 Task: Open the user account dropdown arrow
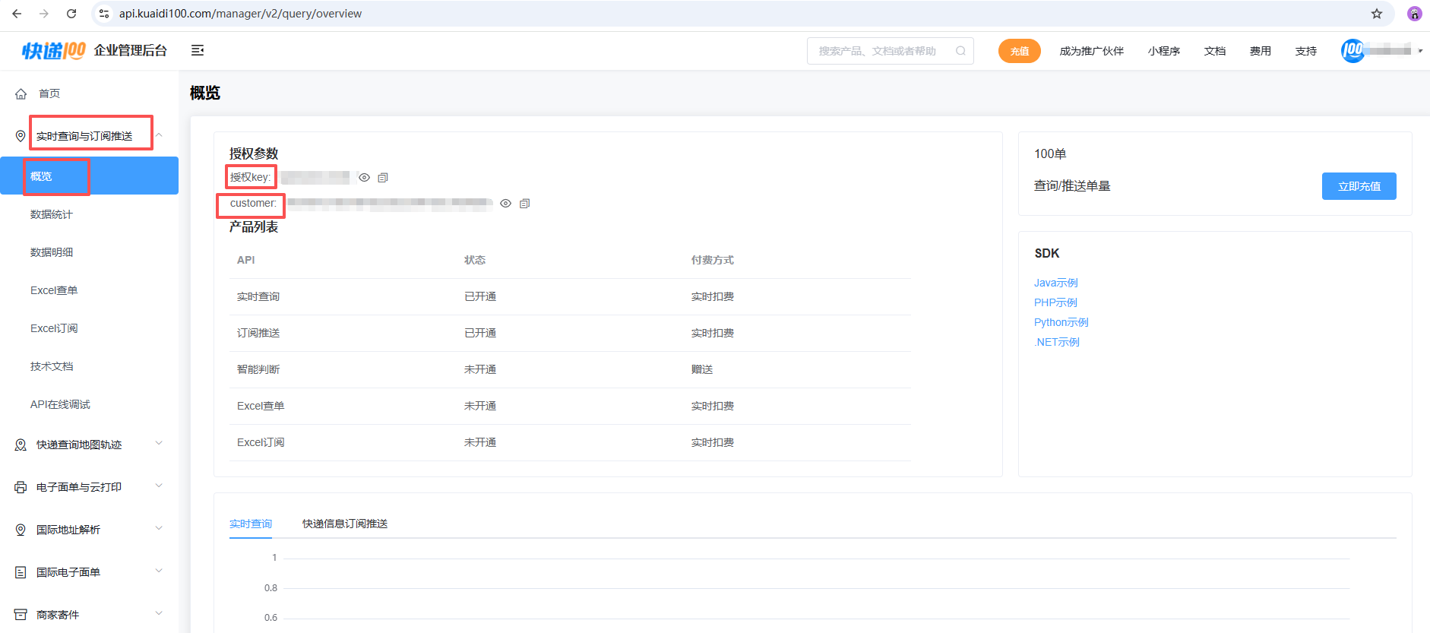[1420, 51]
